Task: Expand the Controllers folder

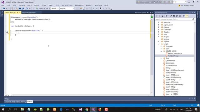Action: 159,30
